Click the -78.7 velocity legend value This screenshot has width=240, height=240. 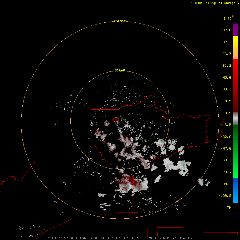[226, 172]
